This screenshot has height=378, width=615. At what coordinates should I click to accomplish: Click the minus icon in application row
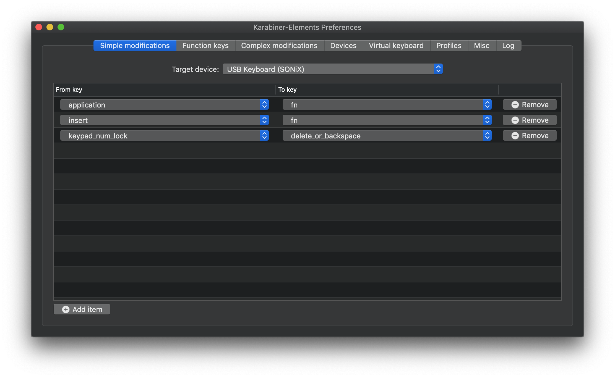click(x=515, y=105)
